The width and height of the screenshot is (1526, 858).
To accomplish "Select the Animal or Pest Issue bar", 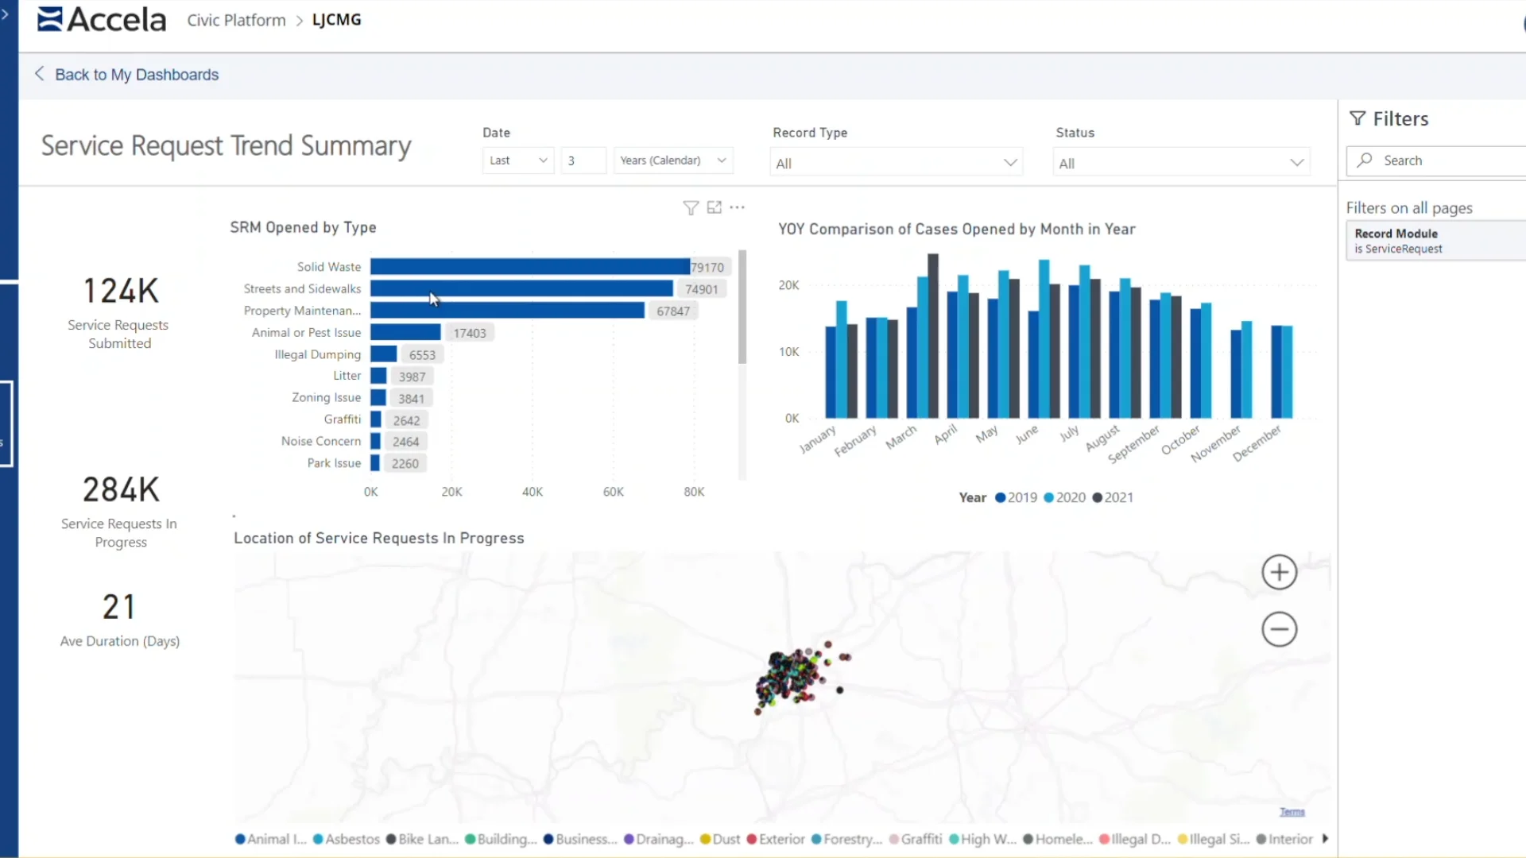I will (405, 332).
